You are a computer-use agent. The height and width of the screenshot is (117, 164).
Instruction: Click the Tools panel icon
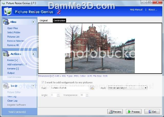tap(6, 86)
